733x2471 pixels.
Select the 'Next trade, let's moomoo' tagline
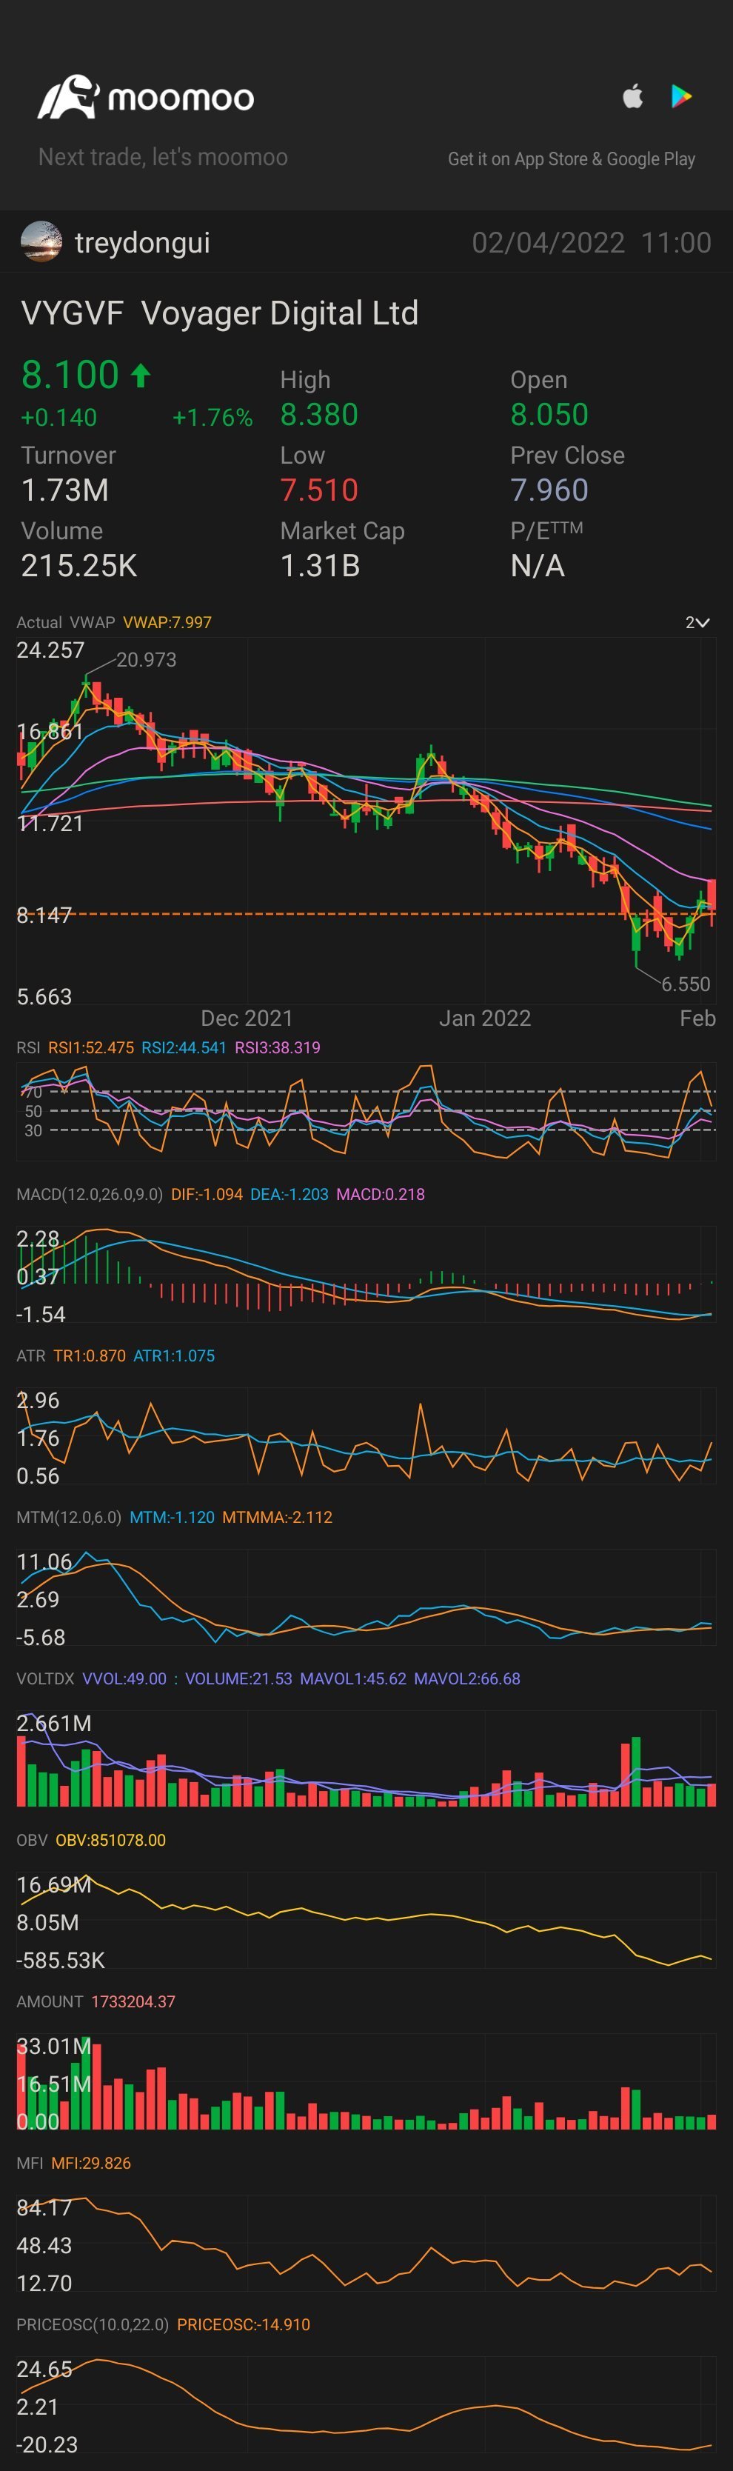pos(163,157)
